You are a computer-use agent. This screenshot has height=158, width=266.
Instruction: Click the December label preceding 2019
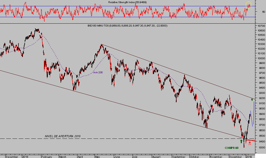[235, 157]
